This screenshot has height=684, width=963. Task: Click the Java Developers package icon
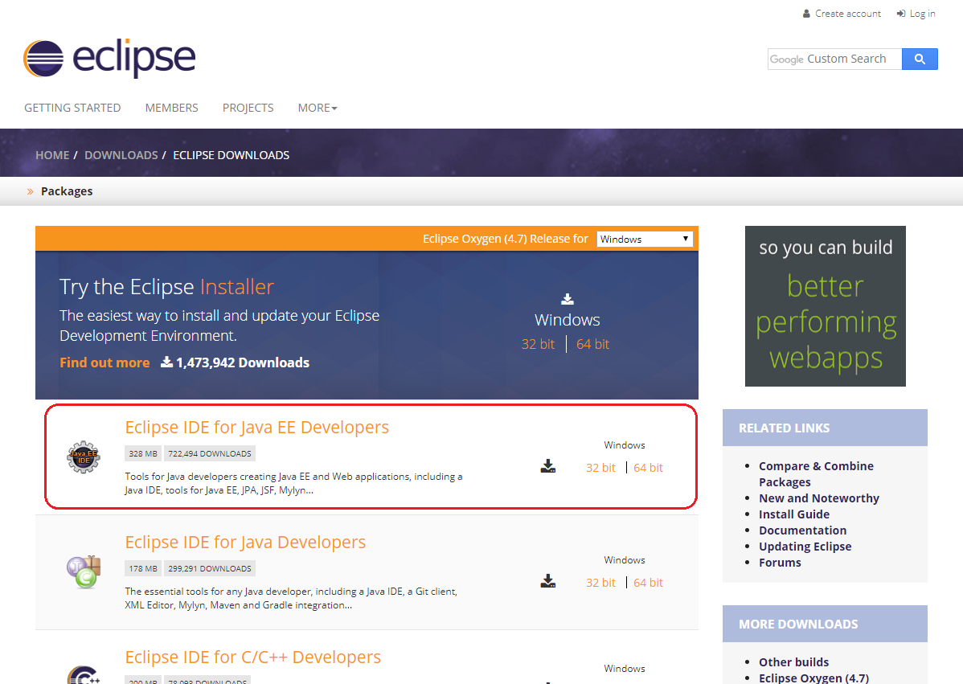pyautogui.click(x=84, y=571)
